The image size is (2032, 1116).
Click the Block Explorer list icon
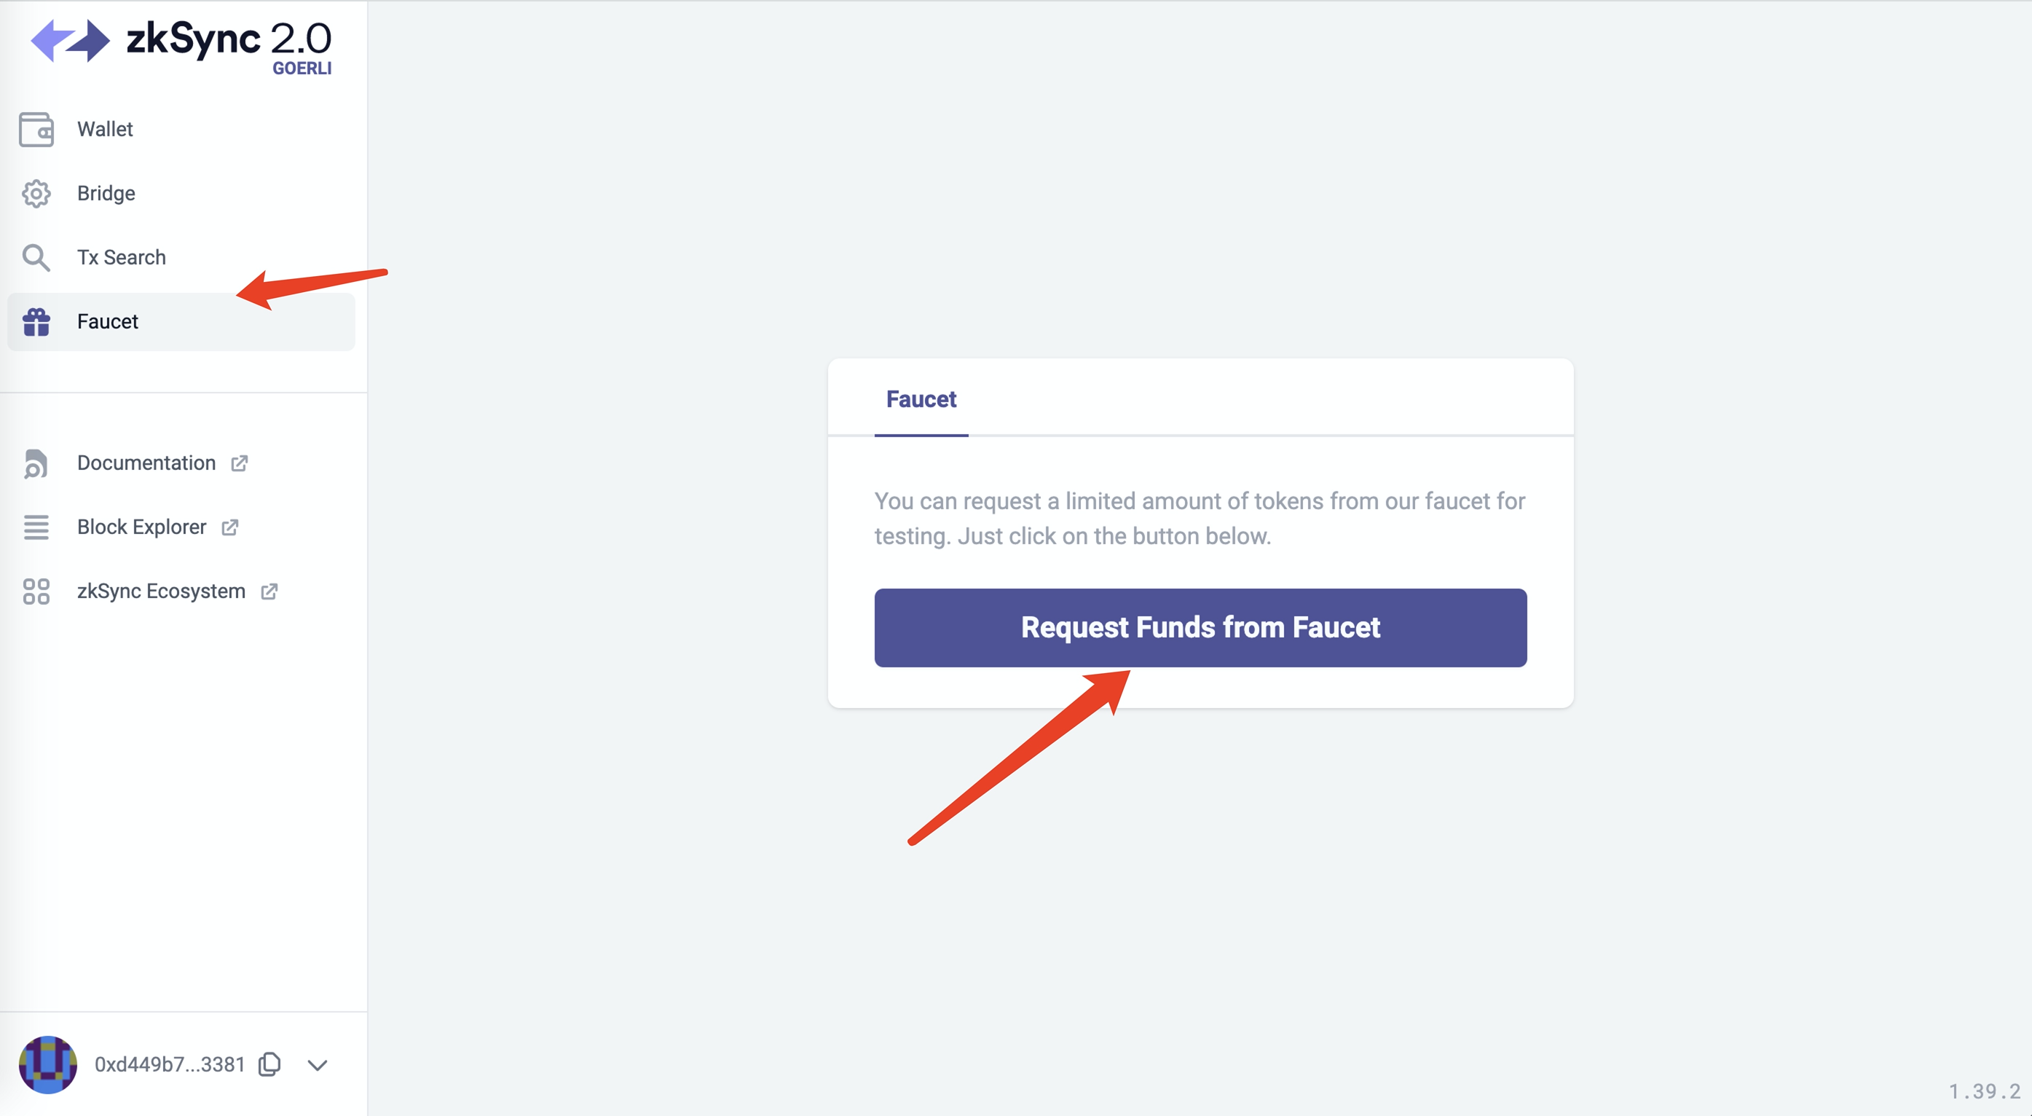click(x=36, y=527)
